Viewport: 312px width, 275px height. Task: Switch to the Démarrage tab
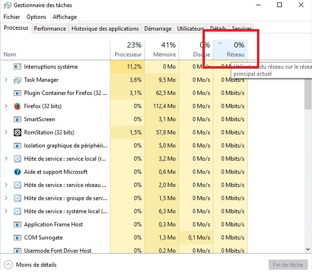click(x=158, y=29)
